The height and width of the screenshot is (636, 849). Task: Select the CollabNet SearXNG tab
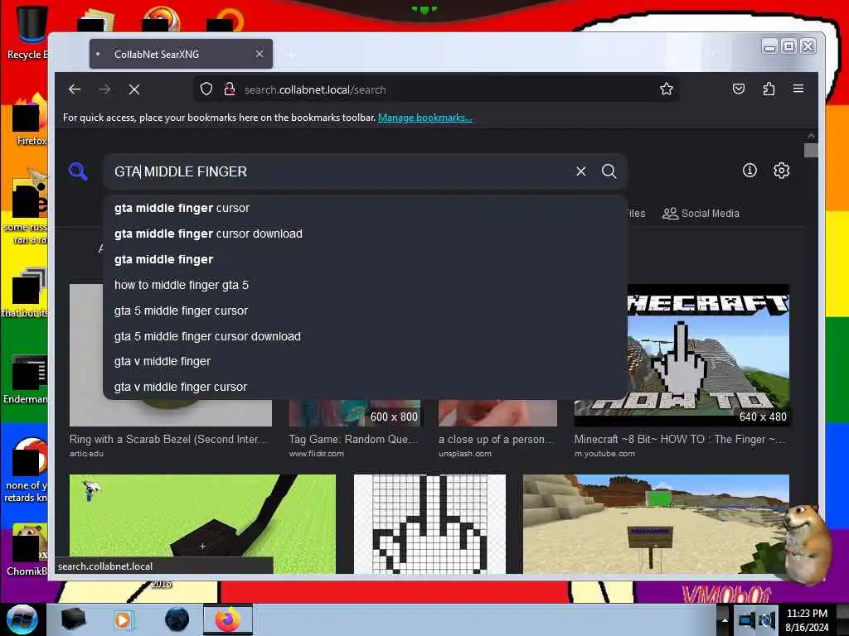[x=181, y=54]
